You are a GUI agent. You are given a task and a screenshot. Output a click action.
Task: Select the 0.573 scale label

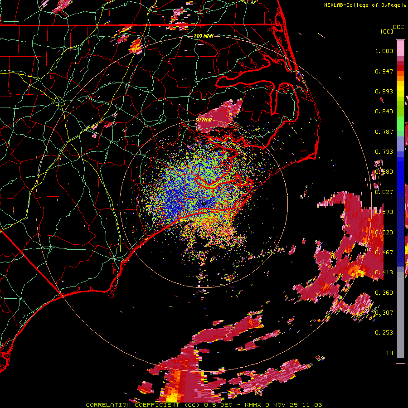point(384,212)
